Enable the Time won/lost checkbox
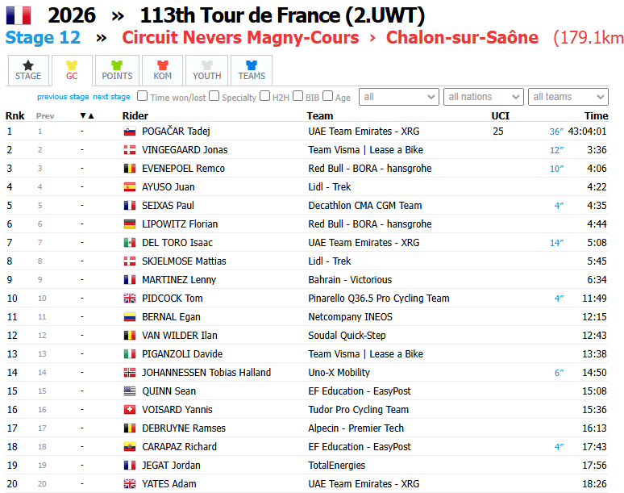Image resolution: width=624 pixels, height=493 pixels. tap(142, 96)
